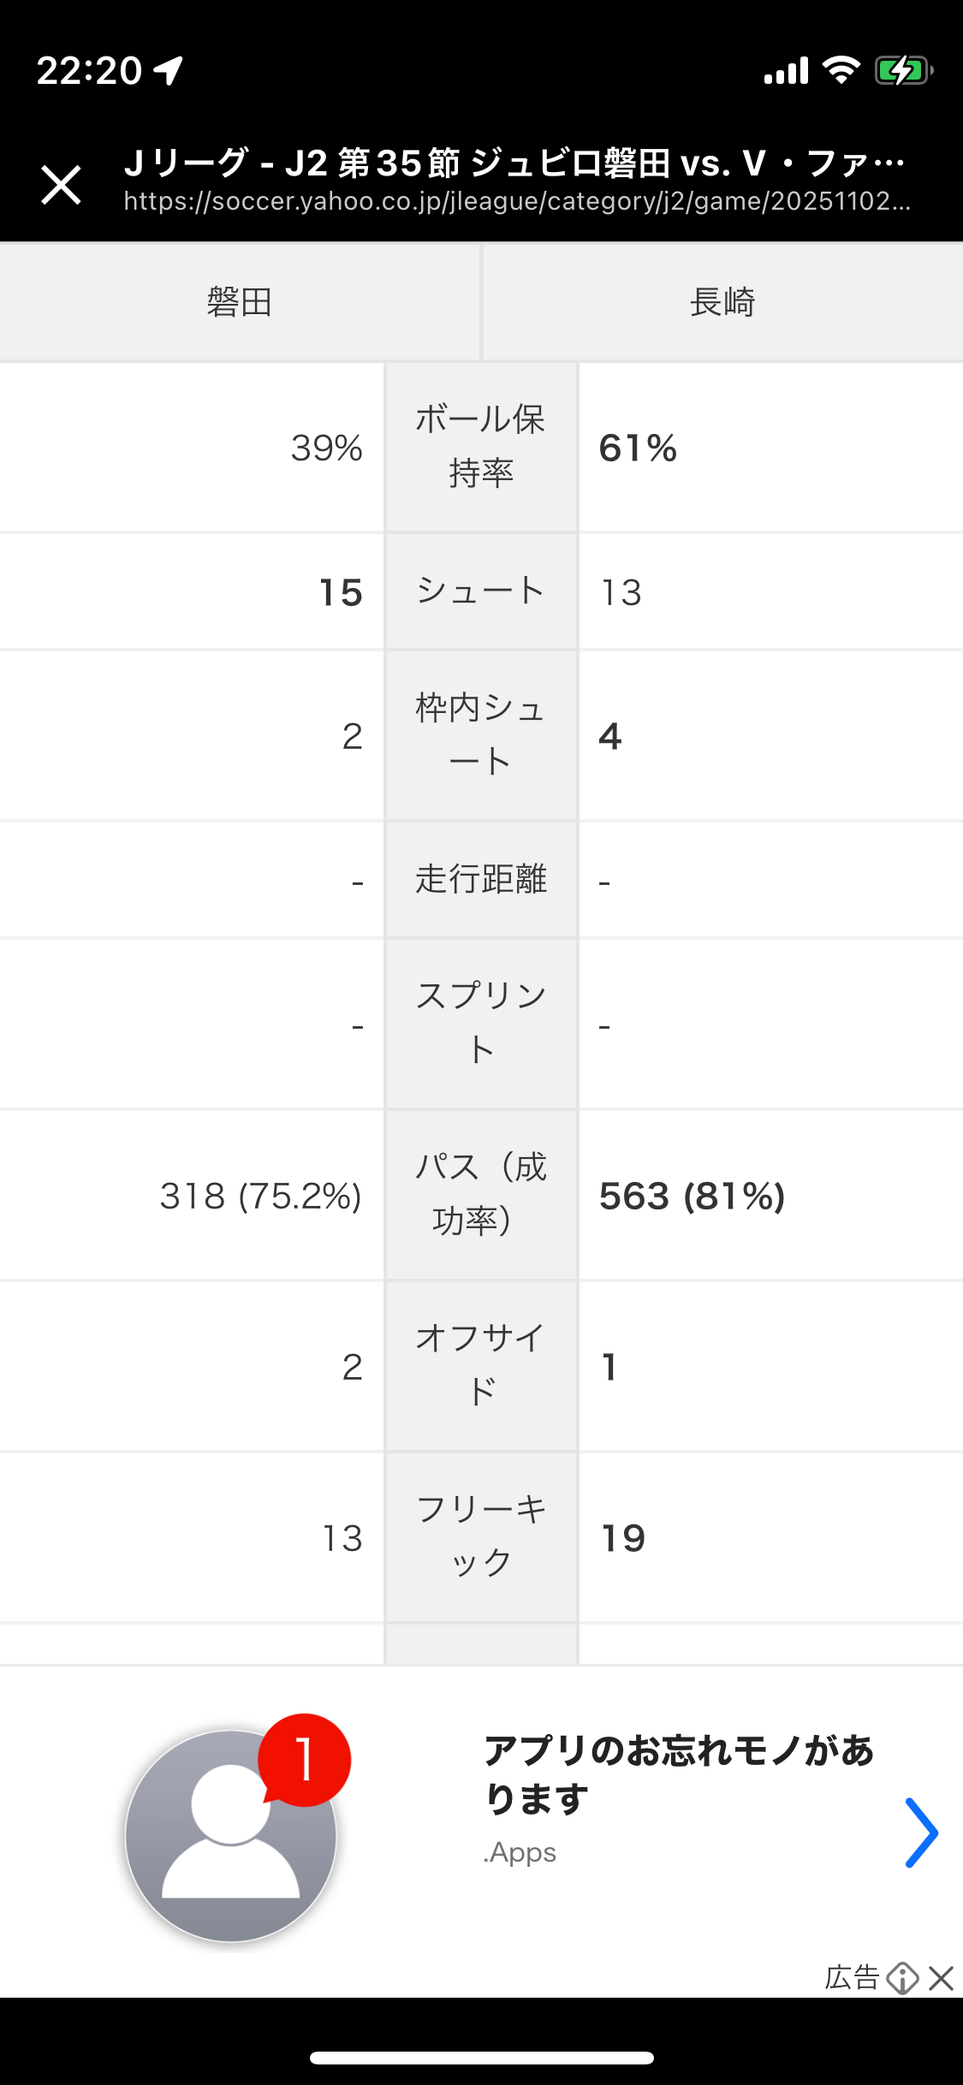Dismiss the ad with small X
Viewport: 963px width, 2085px height.
pyautogui.click(x=941, y=1978)
